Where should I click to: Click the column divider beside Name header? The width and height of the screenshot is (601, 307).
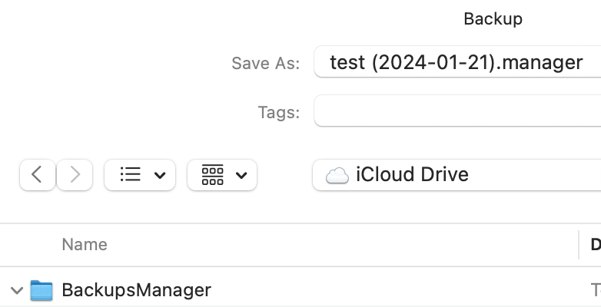point(579,245)
